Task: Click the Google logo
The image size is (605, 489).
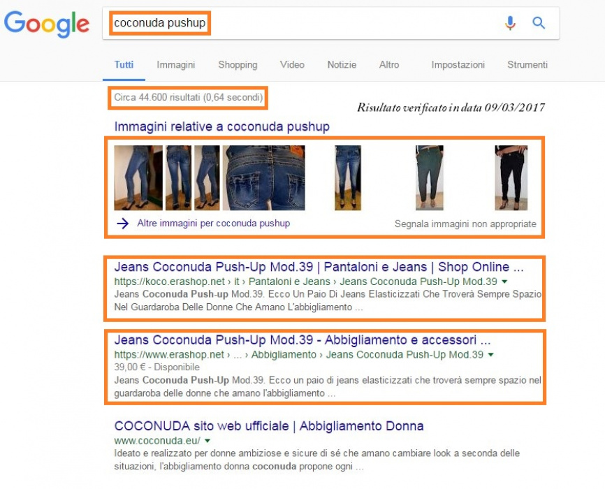Action: click(47, 24)
